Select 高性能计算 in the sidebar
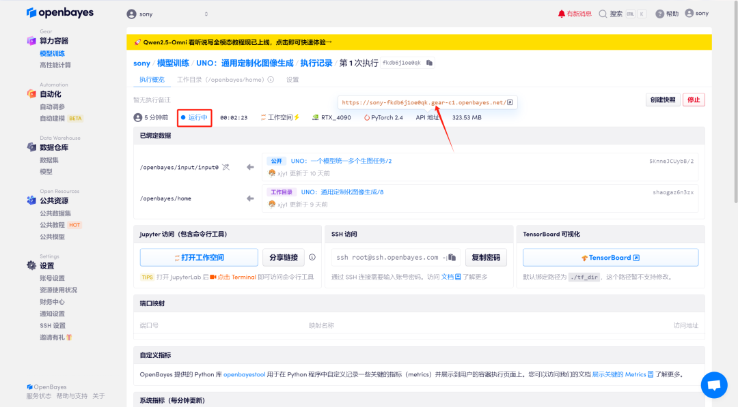 pyautogui.click(x=55, y=65)
